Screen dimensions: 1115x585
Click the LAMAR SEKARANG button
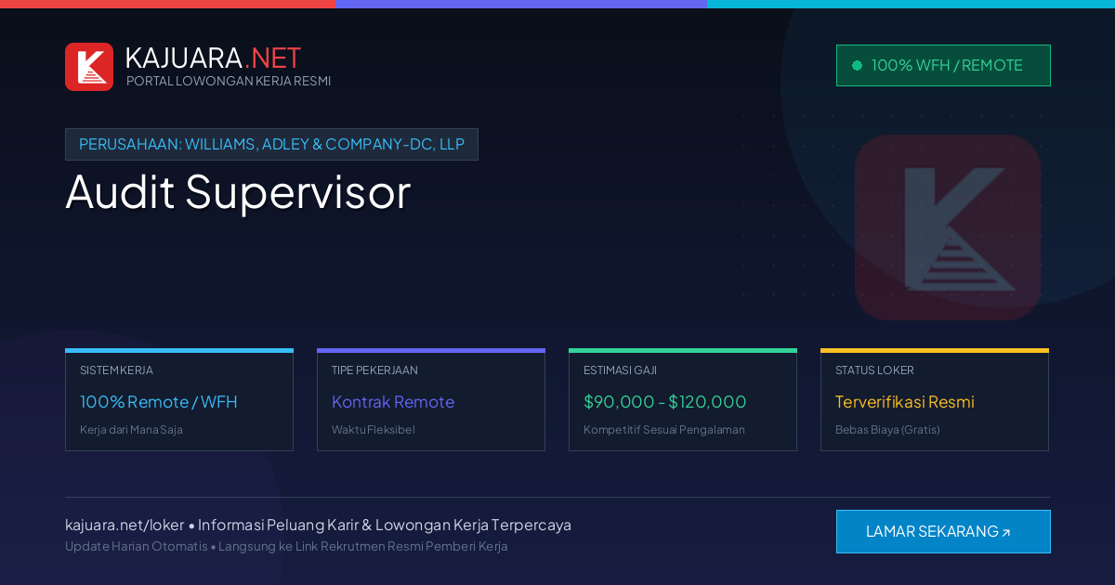[x=943, y=531]
